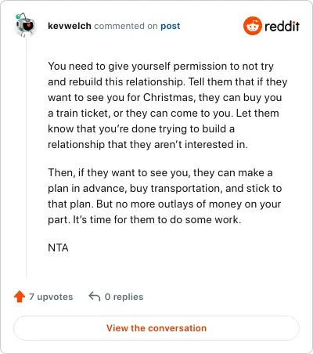Open the blue 'post' link
Image resolution: width=313 pixels, height=354 pixels.
171,26
